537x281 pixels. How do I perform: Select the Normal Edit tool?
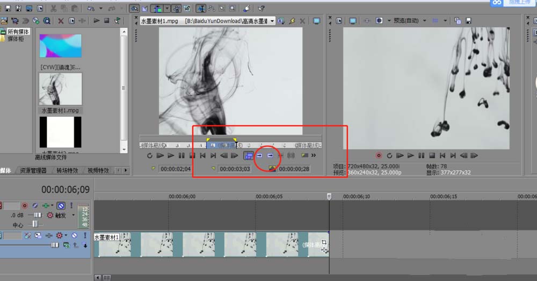[201, 8]
